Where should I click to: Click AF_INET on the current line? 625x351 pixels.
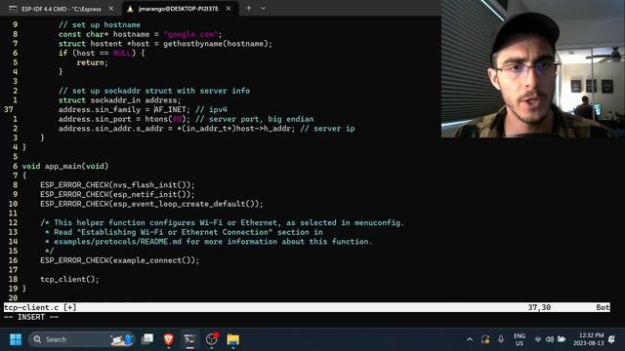coord(170,109)
